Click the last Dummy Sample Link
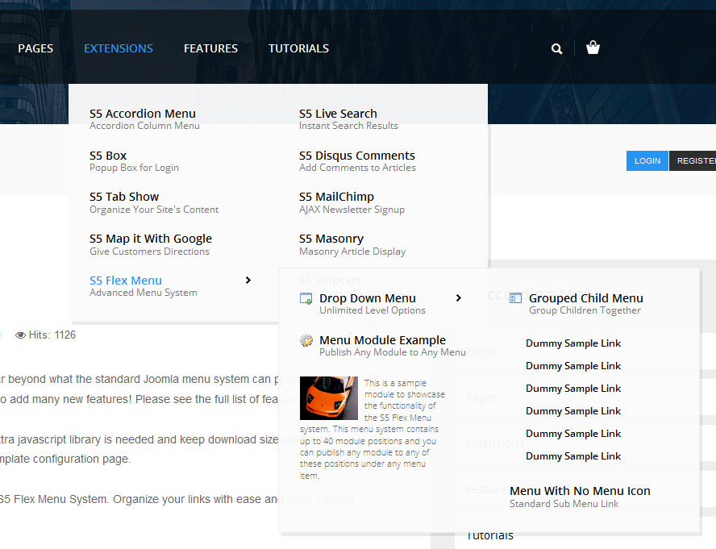The width and height of the screenshot is (716, 549). tap(573, 456)
